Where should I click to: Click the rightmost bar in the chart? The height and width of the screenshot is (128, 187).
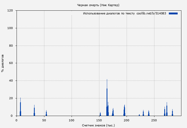[x=172, y=113]
